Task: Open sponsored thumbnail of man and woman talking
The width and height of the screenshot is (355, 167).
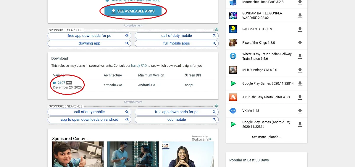Action: pyautogui.click(x=133, y=154)
